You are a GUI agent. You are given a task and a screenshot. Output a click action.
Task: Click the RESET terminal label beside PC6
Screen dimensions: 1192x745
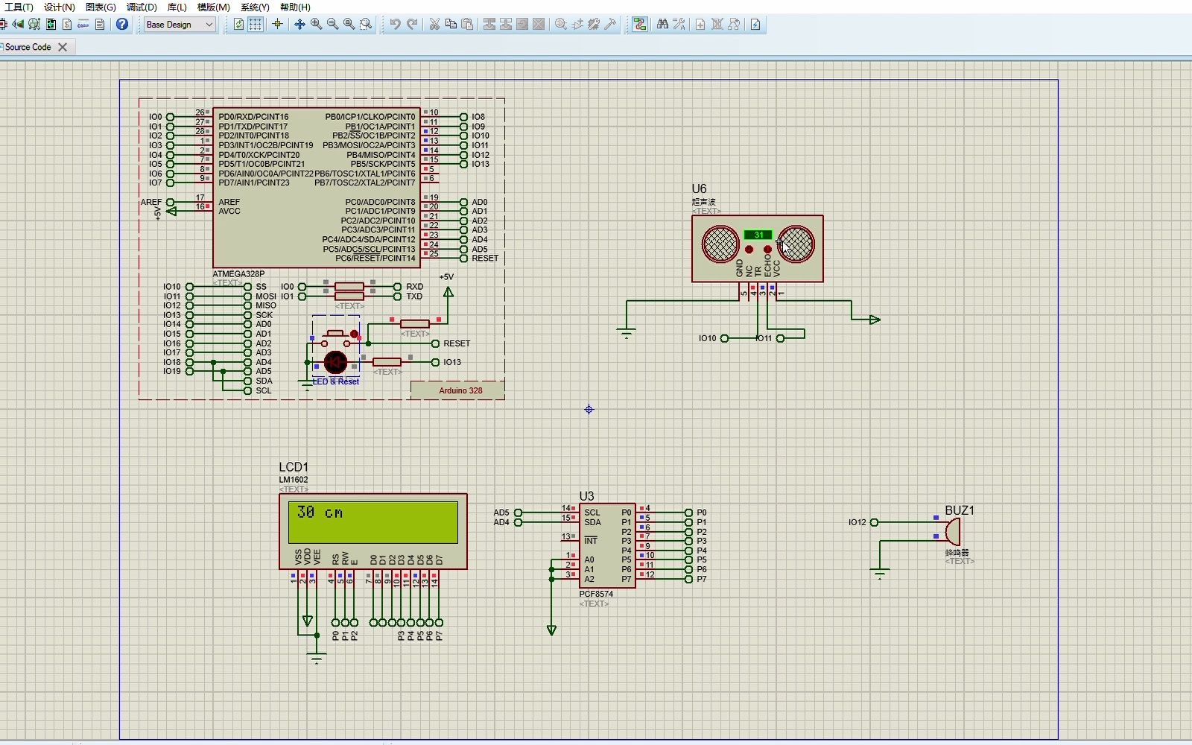(x=484, y=259)
